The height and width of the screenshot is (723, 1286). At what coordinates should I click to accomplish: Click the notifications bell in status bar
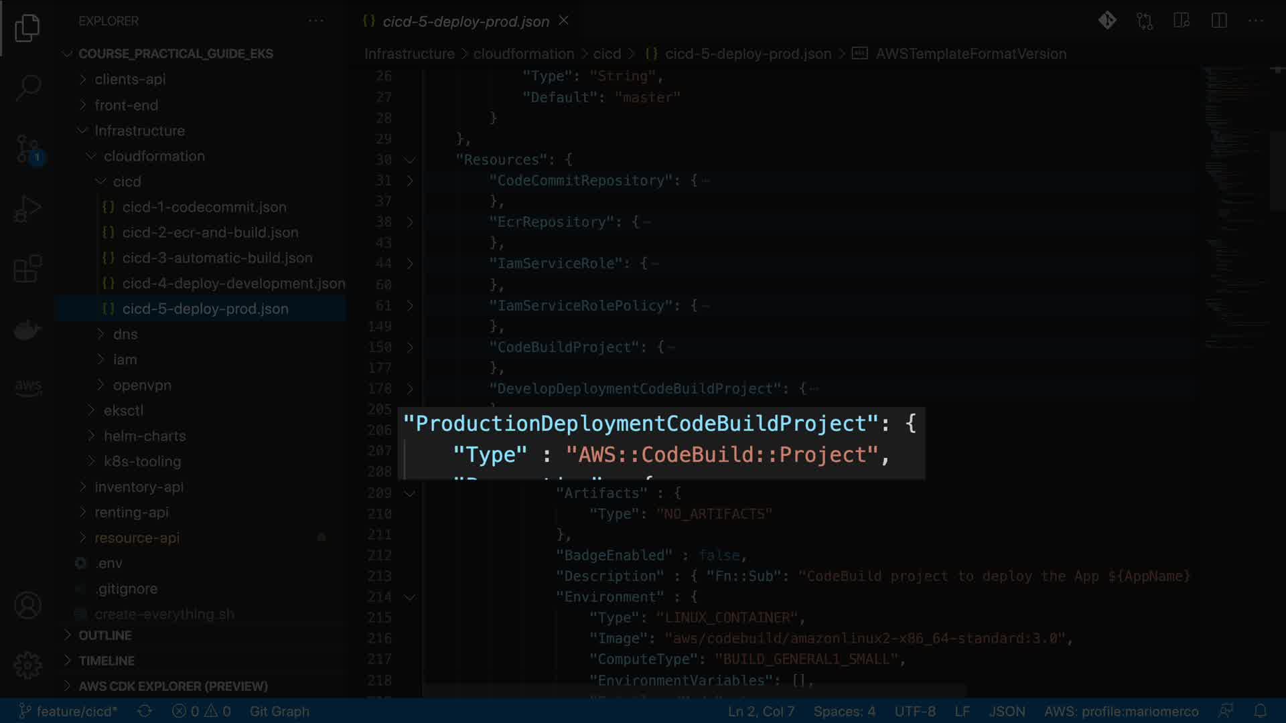[1260, 711]
